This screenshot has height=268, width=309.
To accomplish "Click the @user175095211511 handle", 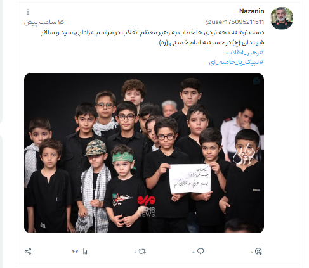I will point(235,22).
